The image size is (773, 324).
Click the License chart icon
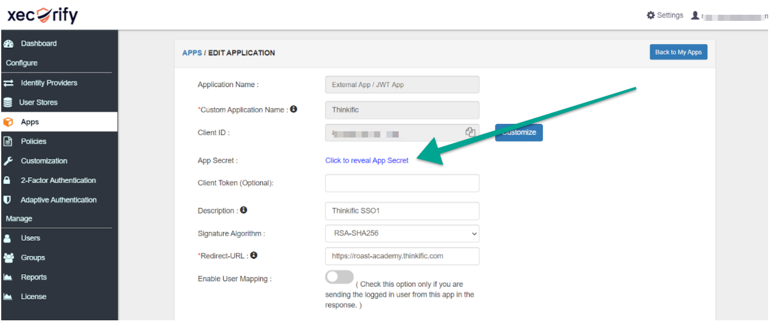click(8, 297)
